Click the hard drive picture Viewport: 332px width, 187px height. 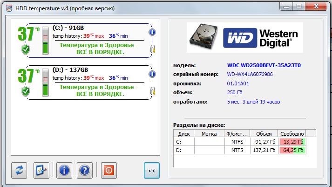point(203,37)
